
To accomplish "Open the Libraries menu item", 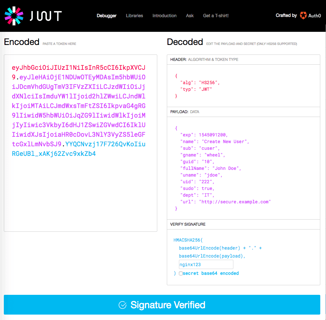I will (x=134, y=16).
